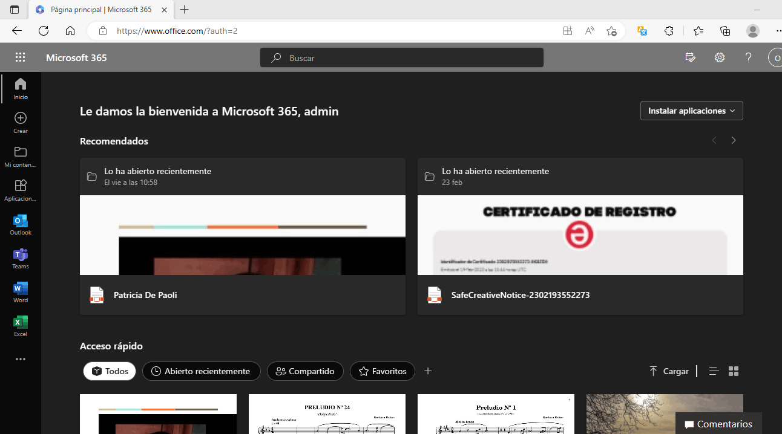782x434 pixels.
Task: Open the Comentarios feedback button
Action: (718, 424)
